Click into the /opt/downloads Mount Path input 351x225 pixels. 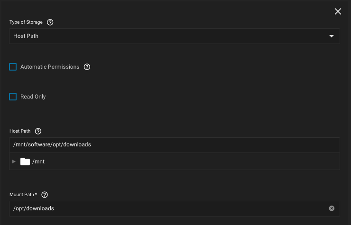tap(166, 208)
